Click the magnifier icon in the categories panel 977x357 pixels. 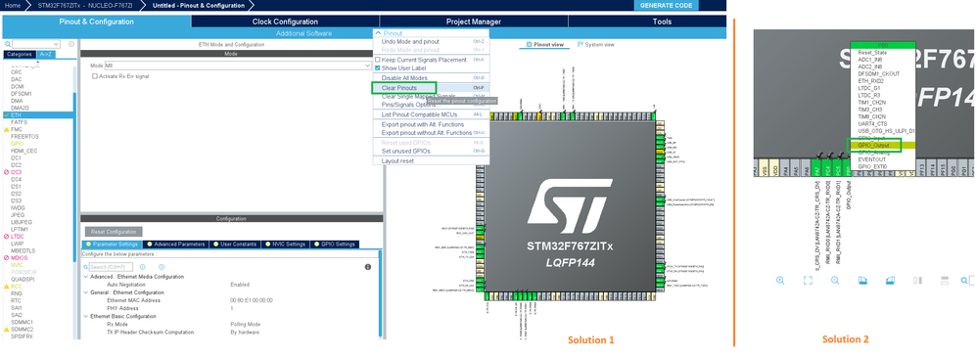[7, 44]
